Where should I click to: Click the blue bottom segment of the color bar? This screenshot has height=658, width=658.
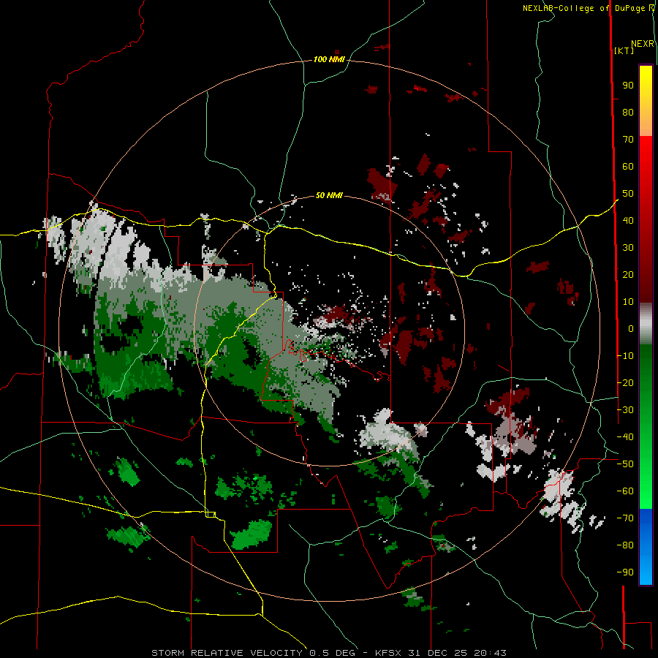646,545
